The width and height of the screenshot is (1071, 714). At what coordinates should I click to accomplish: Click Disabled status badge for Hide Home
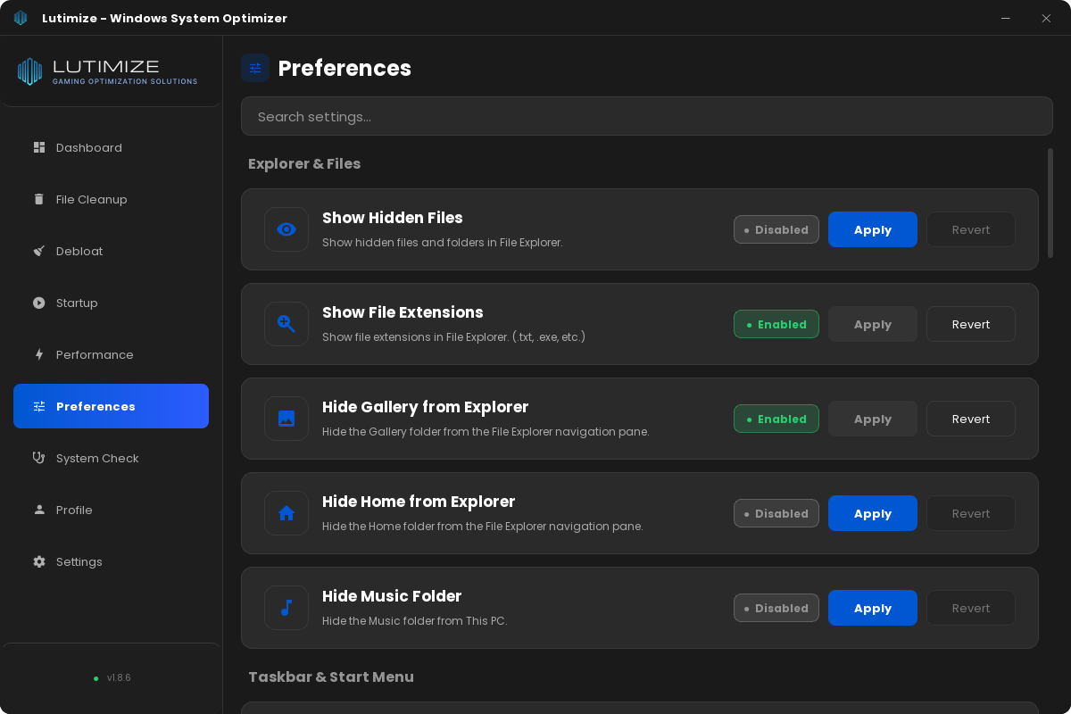(x=776, y=513)
